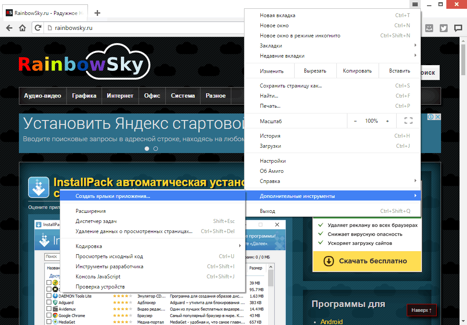Click the Копировать button
Screen dimensions: 467x325
tap(358, 71)
